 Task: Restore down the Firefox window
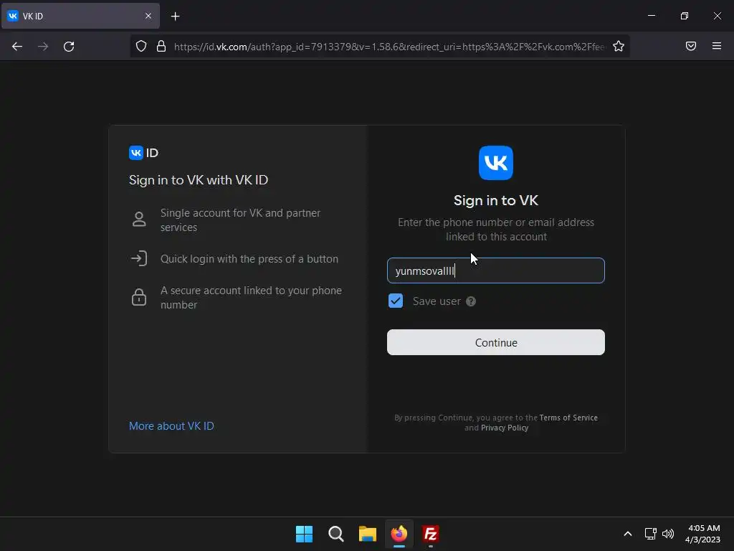coord(685,16)
